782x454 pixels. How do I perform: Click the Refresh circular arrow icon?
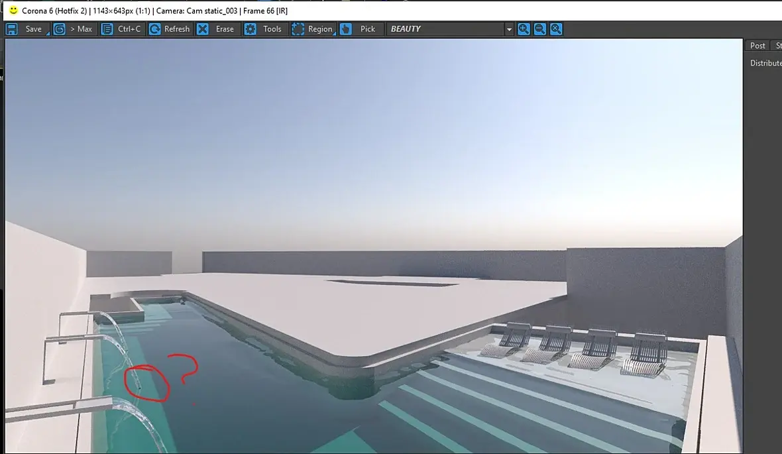154,29
